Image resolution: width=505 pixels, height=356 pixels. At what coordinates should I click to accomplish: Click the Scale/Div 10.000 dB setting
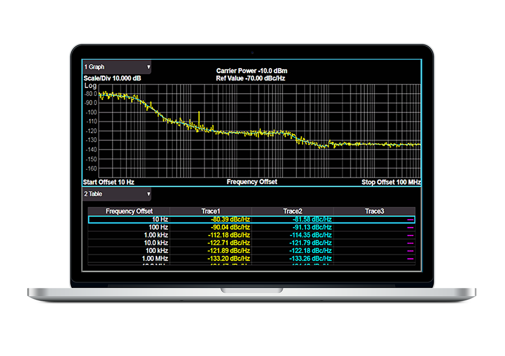pos(112,78)
